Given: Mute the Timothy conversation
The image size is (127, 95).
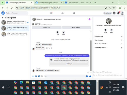Looking at the screenshot, I should click(105, 30).
